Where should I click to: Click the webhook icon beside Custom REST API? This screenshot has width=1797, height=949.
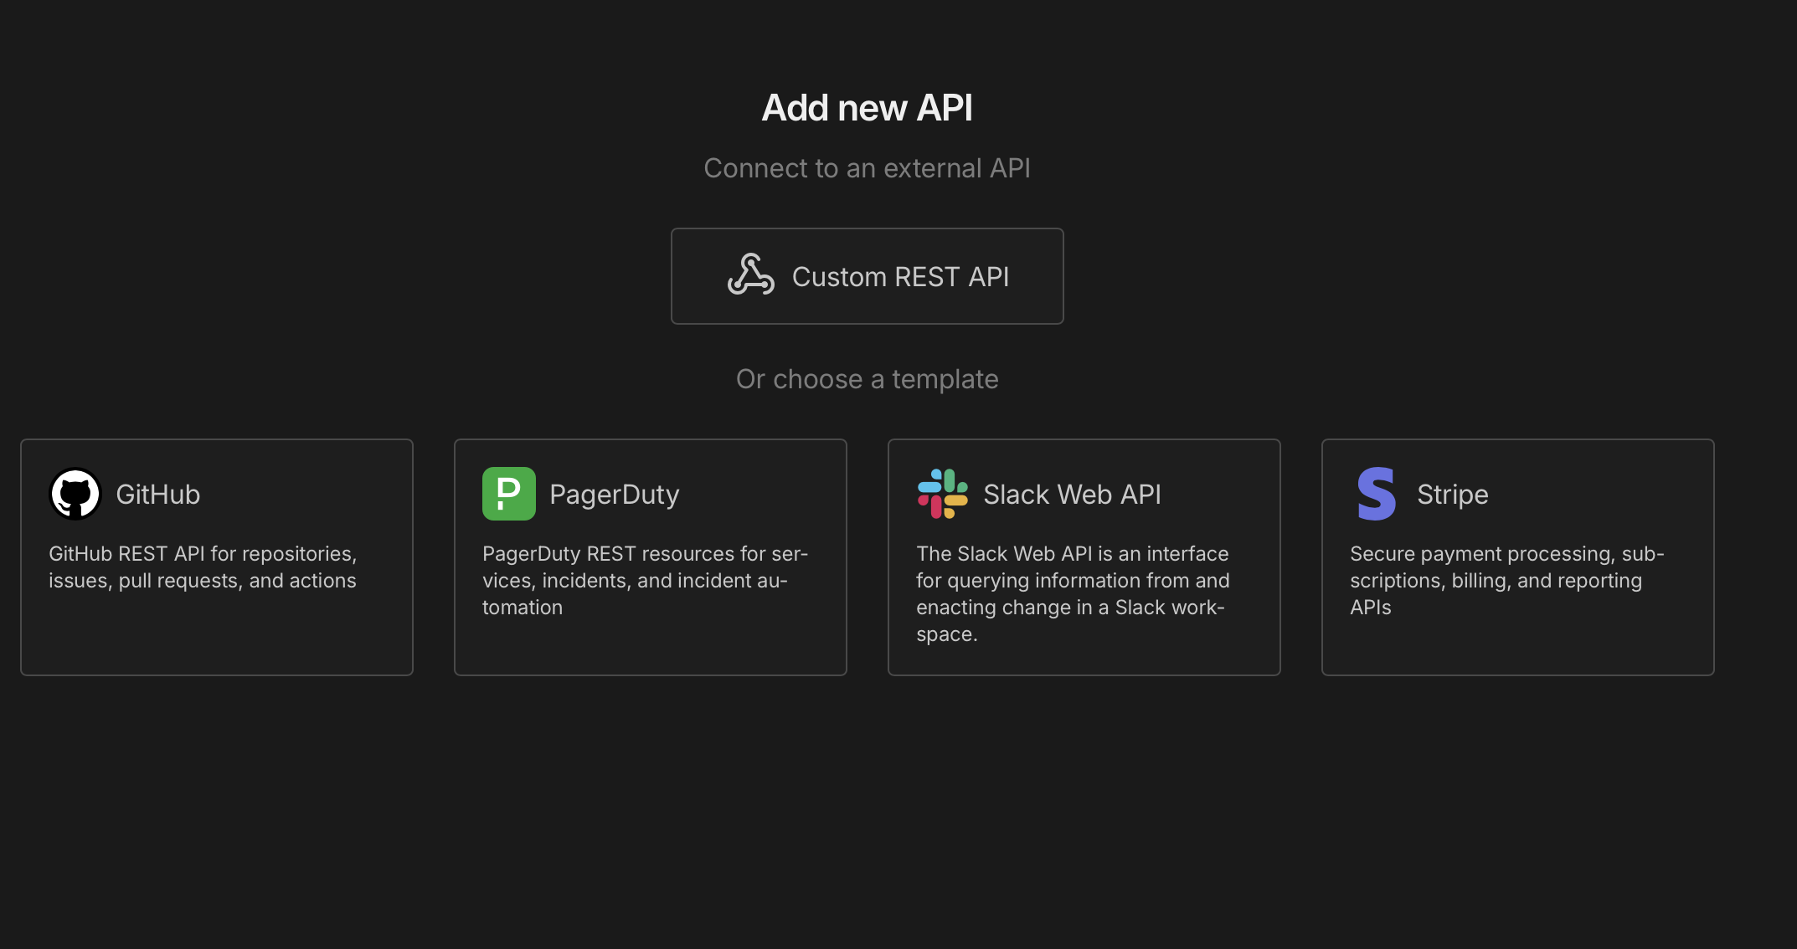click(750, 275)
